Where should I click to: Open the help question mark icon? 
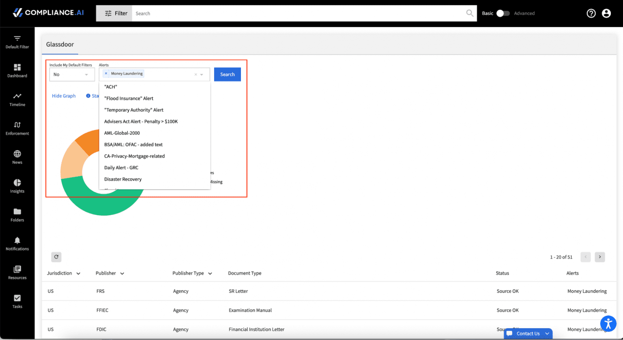point(591,13)
